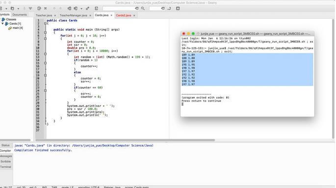Switch to the Cards.java editor tab
Image resolution: width=336 pixels, height=188 pixels.
click(102, 15)
